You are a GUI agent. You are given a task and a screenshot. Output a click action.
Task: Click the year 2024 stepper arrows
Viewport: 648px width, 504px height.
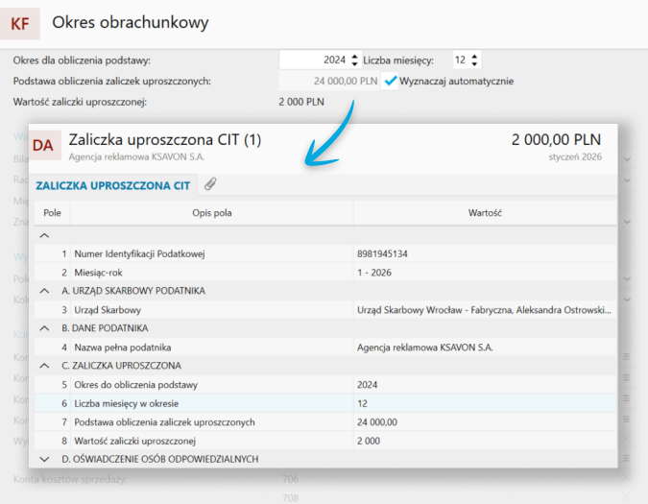click(x=355, y=60)
